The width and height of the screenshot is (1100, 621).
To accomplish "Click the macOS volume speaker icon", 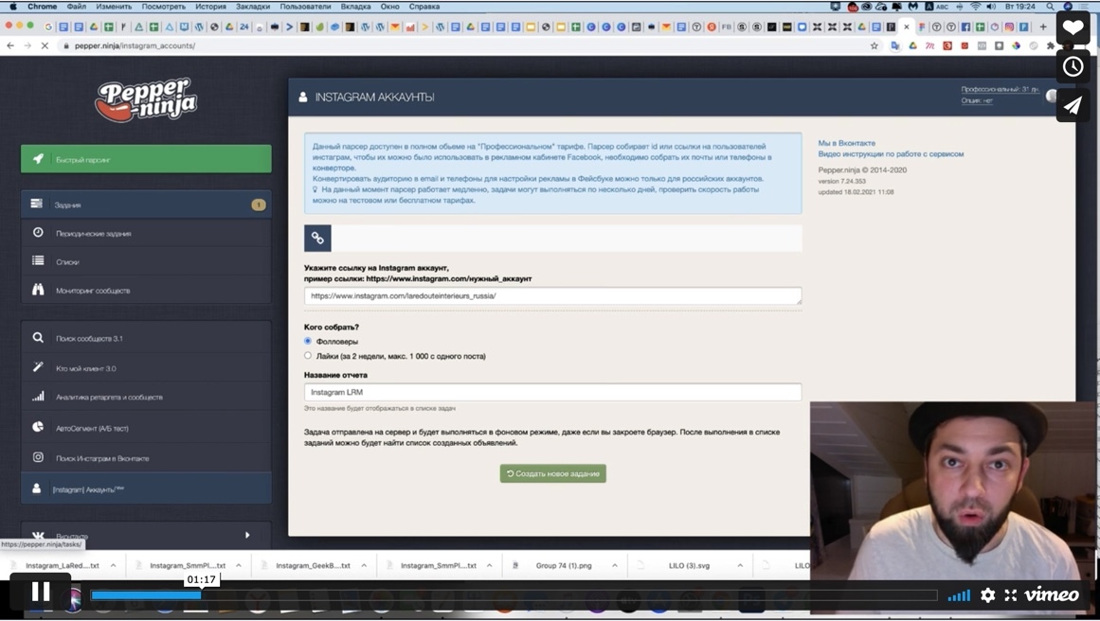I will (x=990, y=7).
